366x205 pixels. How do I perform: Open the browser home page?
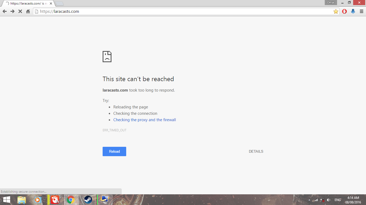point(28,11)
